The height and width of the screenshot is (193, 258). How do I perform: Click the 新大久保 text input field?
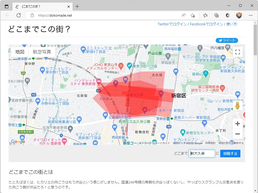pos(201,153)
